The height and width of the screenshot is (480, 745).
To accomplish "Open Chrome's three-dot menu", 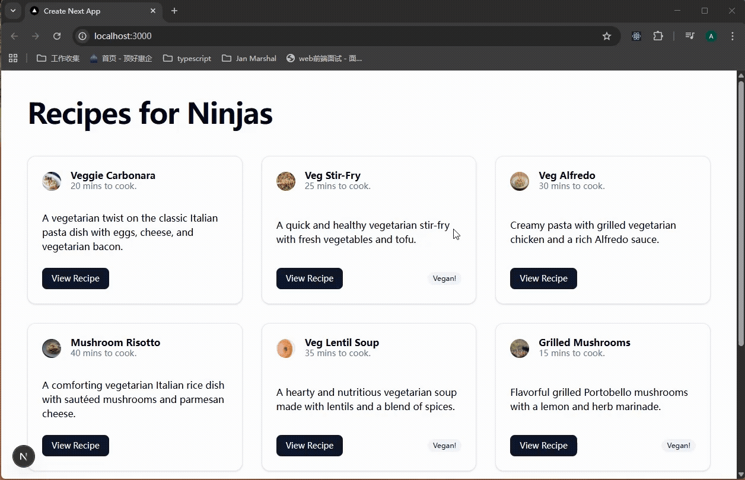I will point(733,36).
